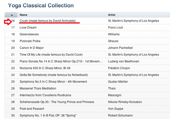This screenshot has height=119, width=170.
Task: Click artist Nikolai Rimsky-Korsakov
Action: (x=125, y=102)
